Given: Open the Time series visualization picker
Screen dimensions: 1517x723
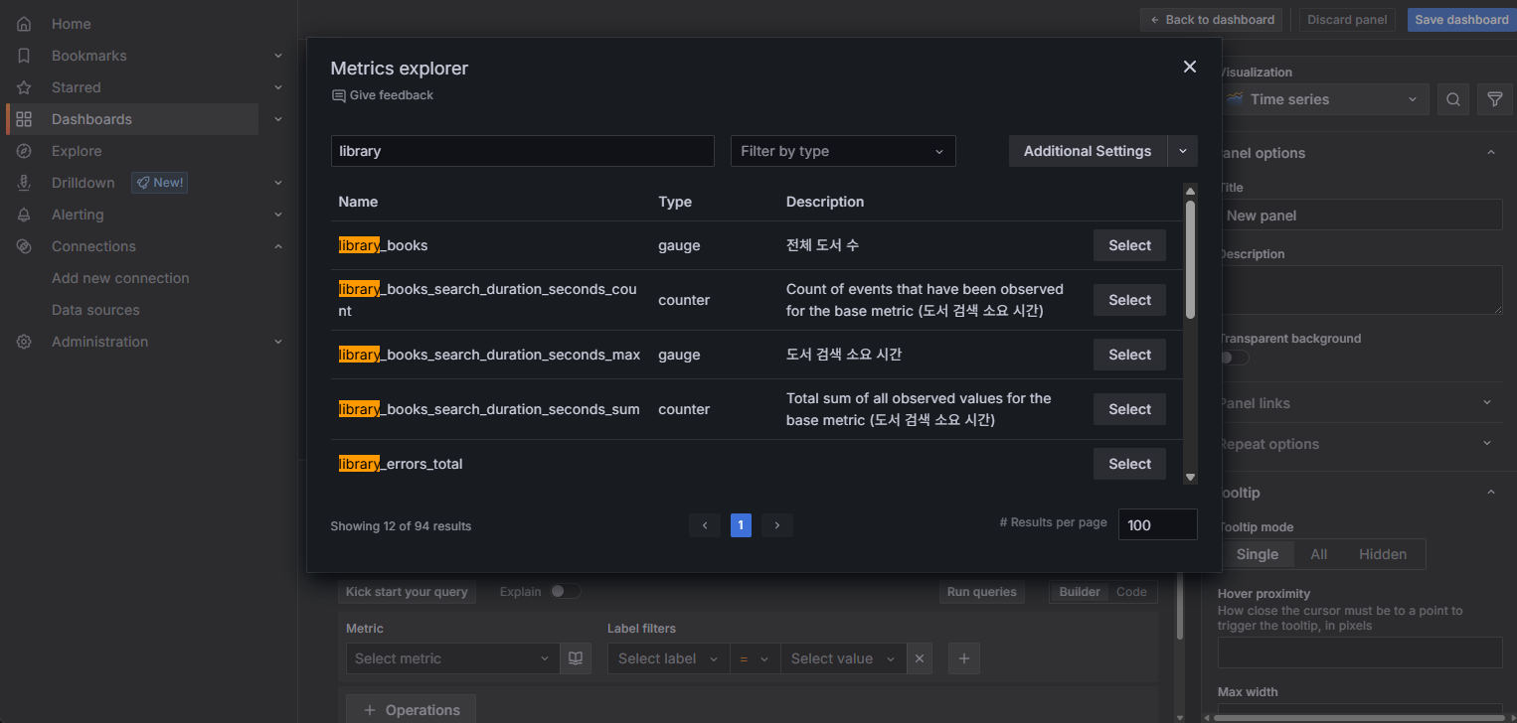Looking at the screenshot, I should (1323, 99).
